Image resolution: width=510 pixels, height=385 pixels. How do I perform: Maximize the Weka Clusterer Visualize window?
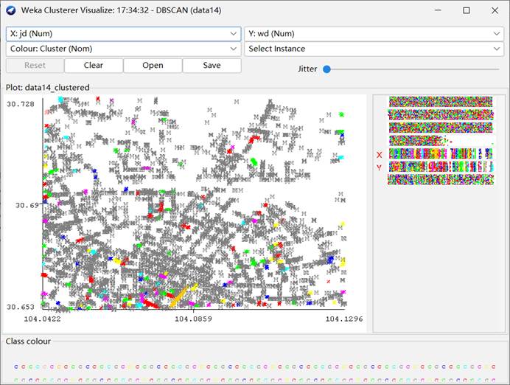(467, 10)
